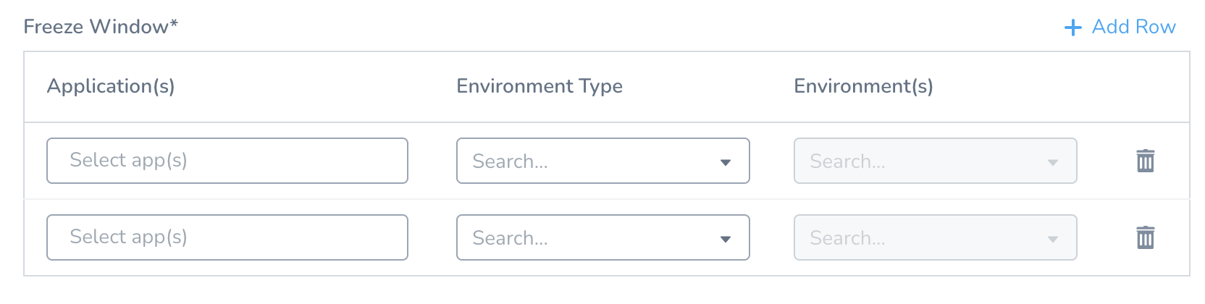1205x304 pixels.
Task: Focus the first row Select app(s) field
Action: [227, 161]
